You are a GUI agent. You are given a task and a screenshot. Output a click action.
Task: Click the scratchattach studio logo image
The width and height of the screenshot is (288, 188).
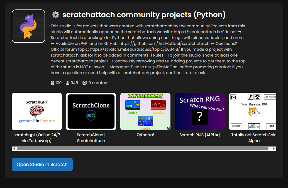pos(28,26)
